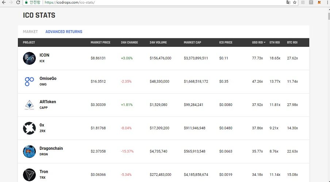Viewport: 330px width, 182px height.
Task: Open the Chrome three-dot menu
Action: (x=327, y=2)
